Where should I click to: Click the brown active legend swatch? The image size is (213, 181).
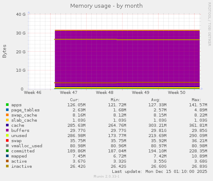(7, 161)
